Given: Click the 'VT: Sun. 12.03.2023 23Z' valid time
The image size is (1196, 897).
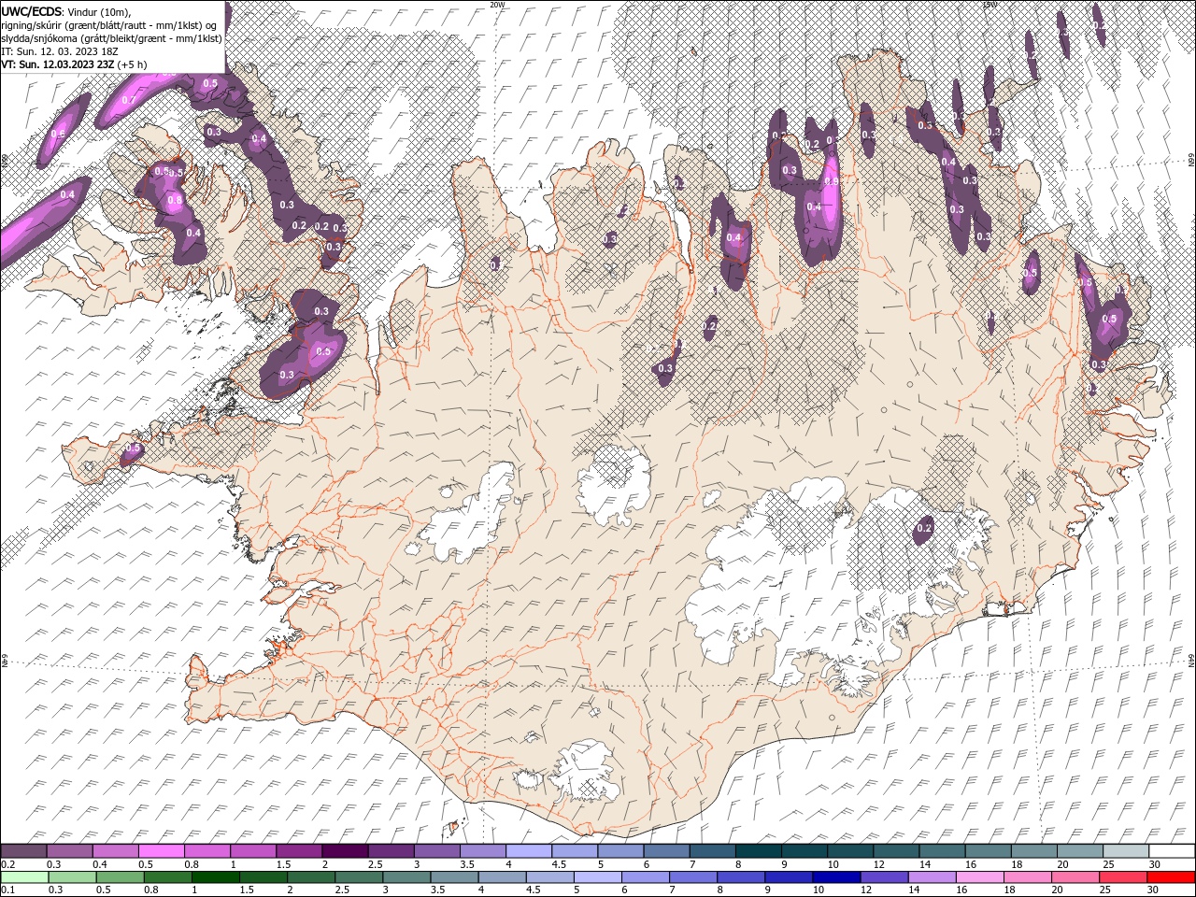Looking at the screenshot, I should pyautogui.click(x=57, y=64).
